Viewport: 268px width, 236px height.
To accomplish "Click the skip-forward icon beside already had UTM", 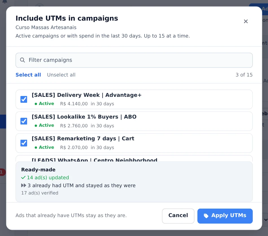I will [x=24, y=185].
